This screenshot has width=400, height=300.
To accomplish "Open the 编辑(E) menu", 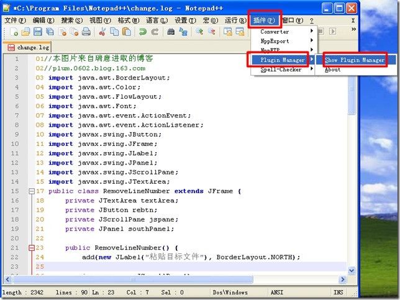I will [43, 20].
